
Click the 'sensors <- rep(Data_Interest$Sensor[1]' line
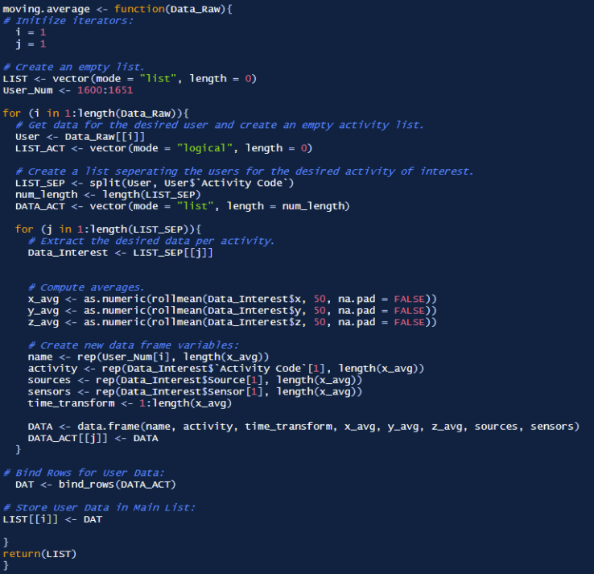[x=195, y=392]
